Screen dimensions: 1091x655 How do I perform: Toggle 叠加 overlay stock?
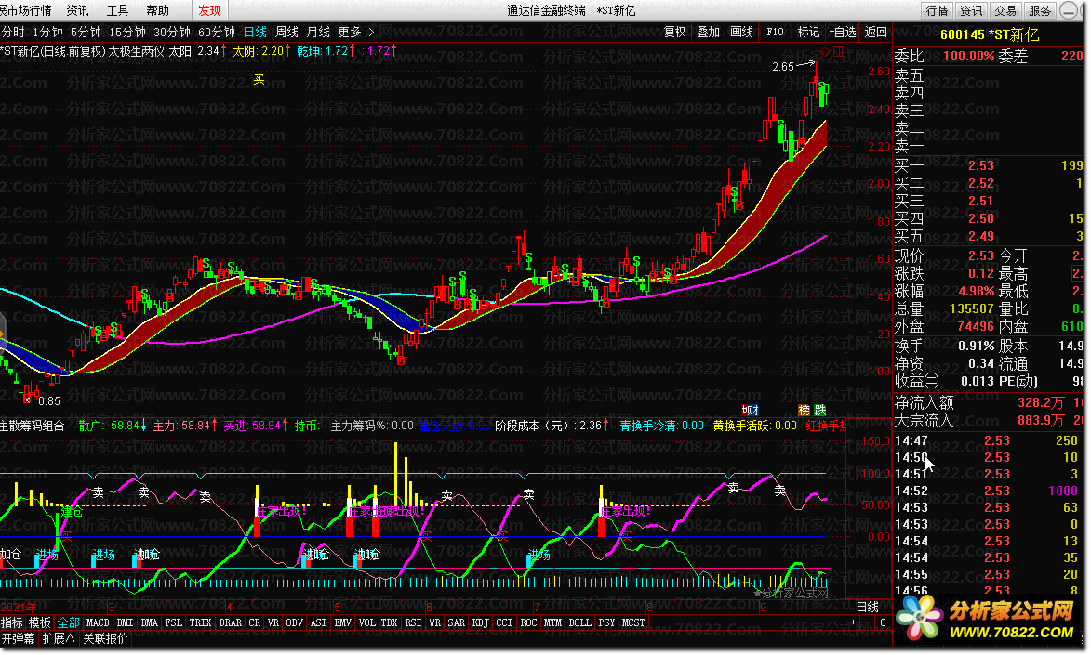(x=709, y=32)
